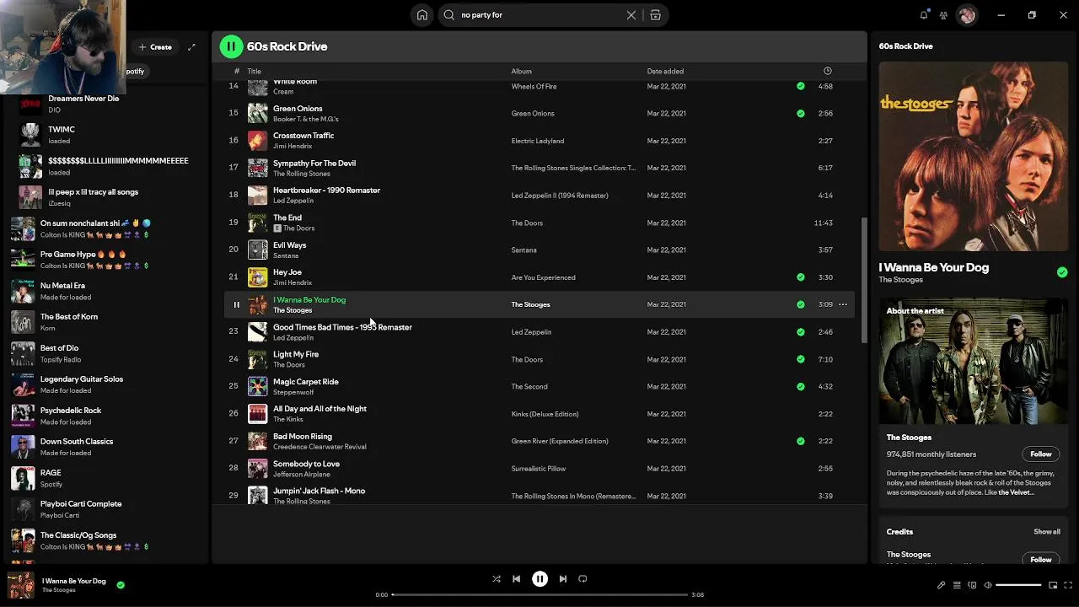The width and height of the screenshot is (1079, 607).
Task: Toggle saved checkmark for White Room
Action: (800, 86)
